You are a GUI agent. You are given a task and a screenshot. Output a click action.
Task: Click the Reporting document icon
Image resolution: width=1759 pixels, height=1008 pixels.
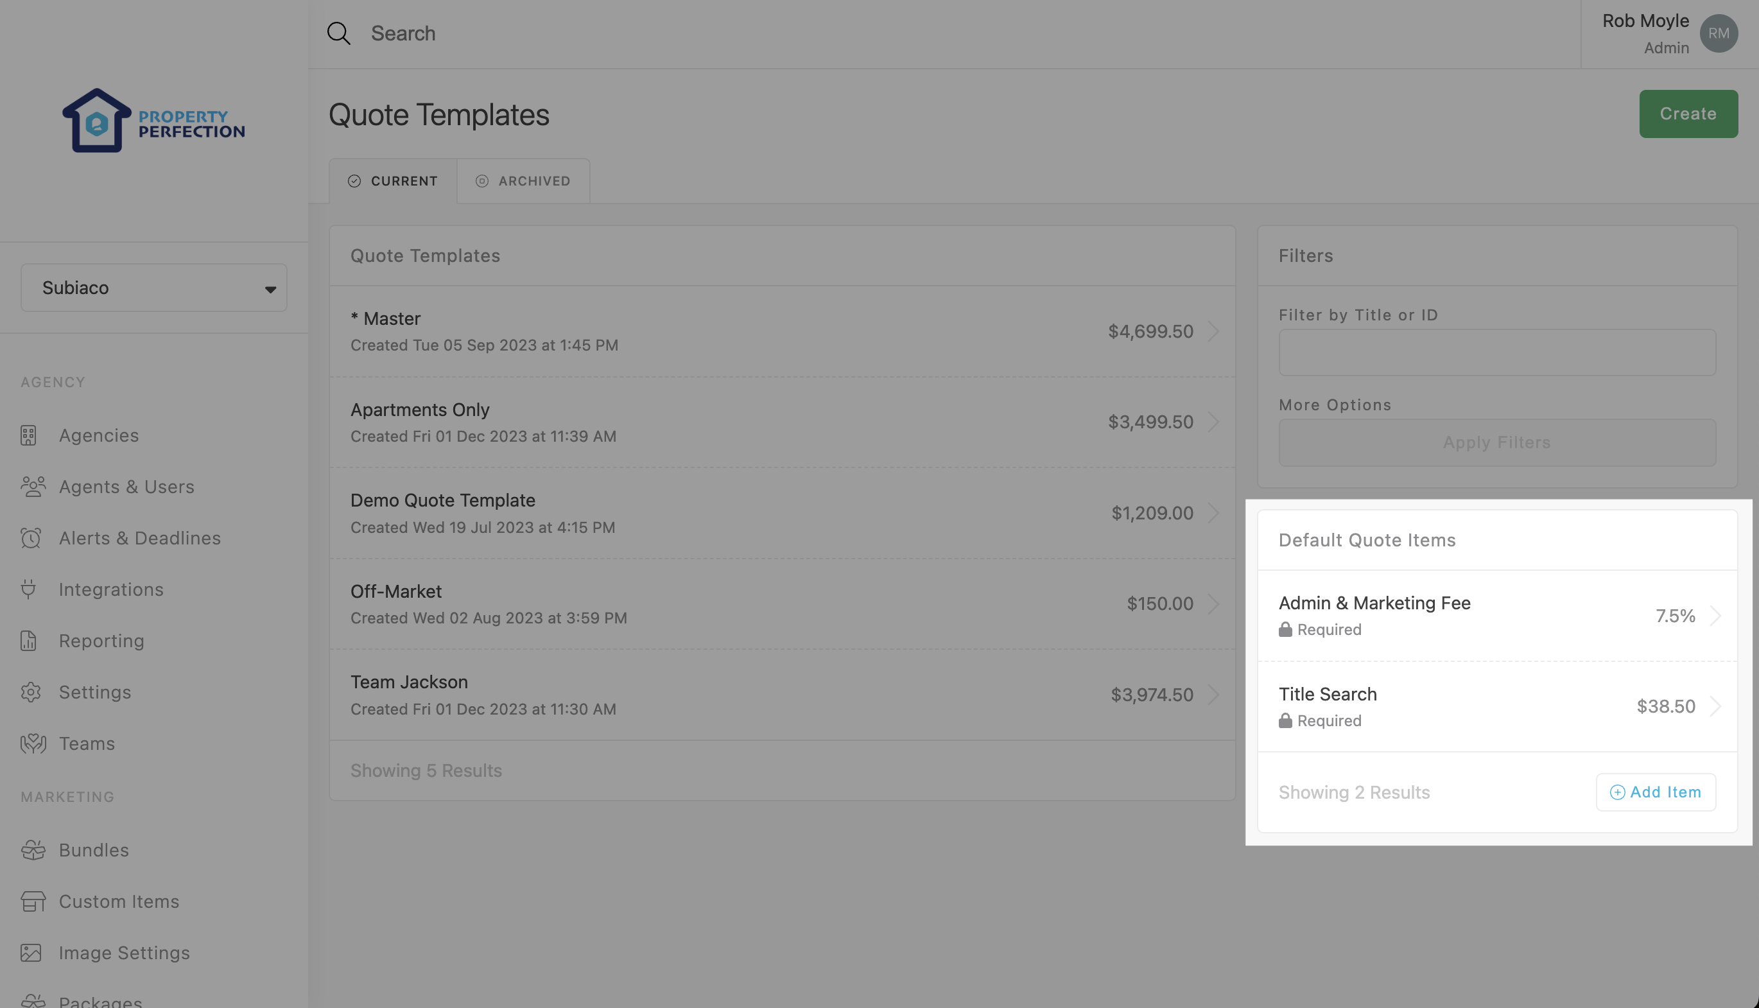pos(28,641)
